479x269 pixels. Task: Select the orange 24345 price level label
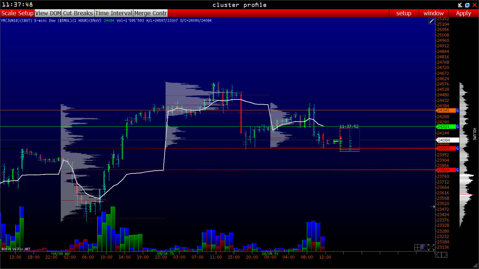tap(446, 111)
